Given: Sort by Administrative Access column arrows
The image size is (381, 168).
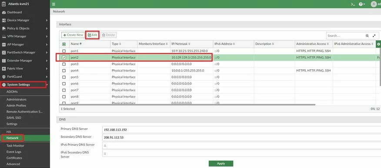Looking at the screenshot, I should tap(328, 44).
